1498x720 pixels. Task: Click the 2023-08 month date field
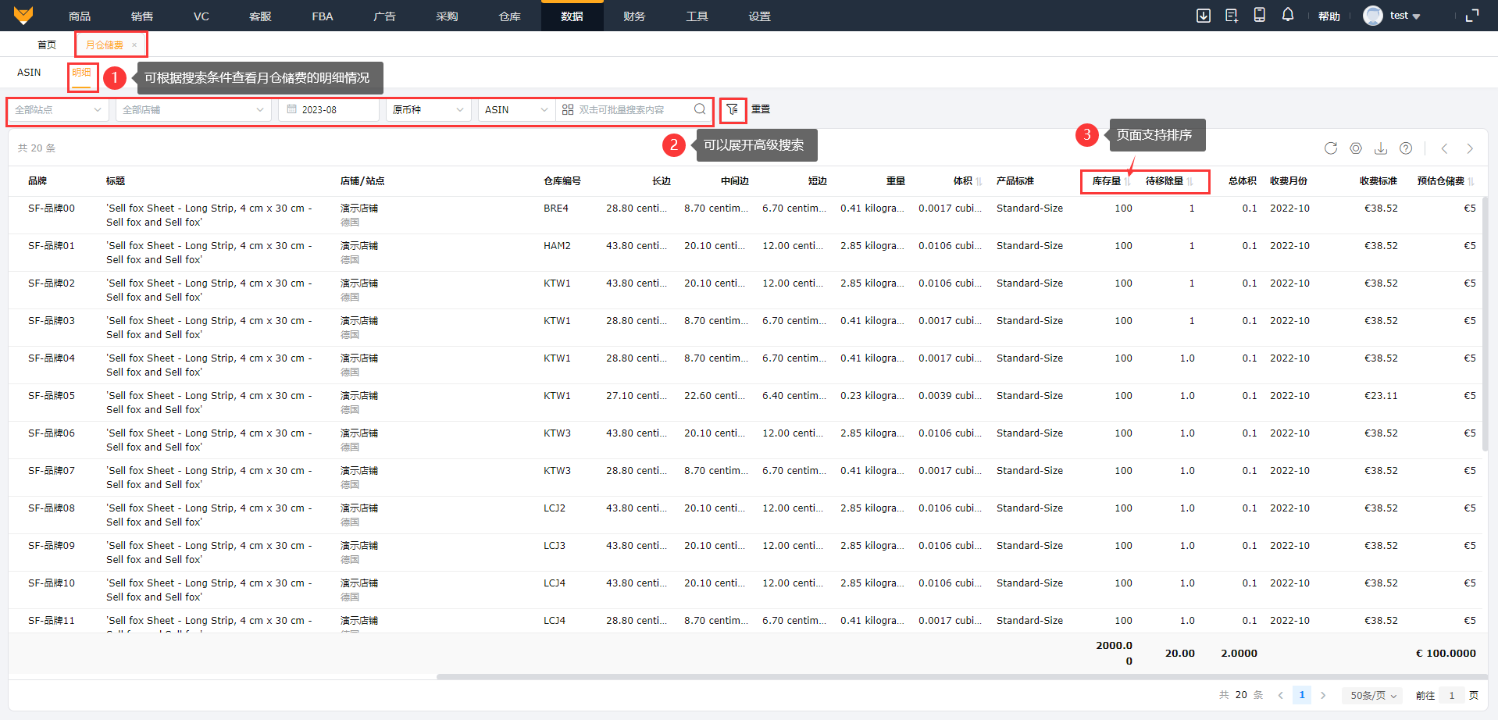(x=329, y=110)
